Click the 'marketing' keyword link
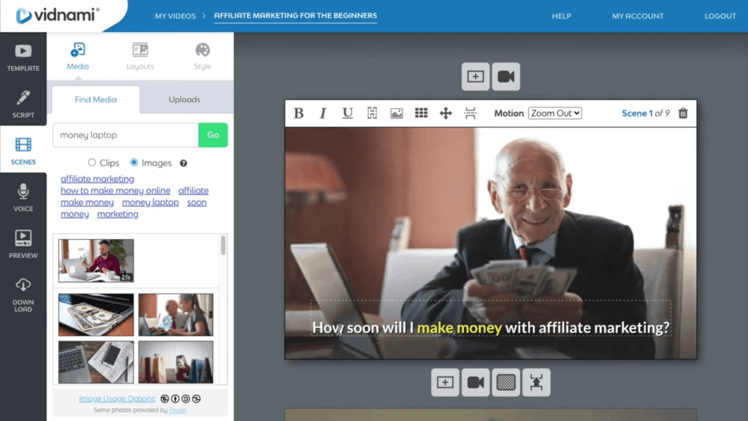Screen dimensions: 748x421 (118, 214)
